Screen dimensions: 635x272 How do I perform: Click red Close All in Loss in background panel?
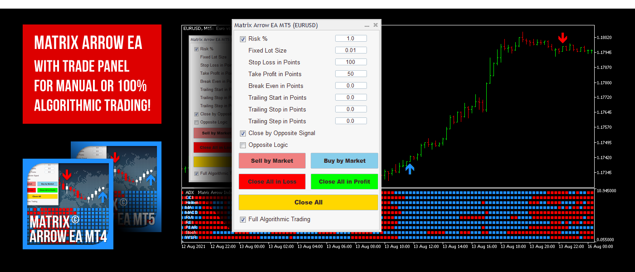213,147
